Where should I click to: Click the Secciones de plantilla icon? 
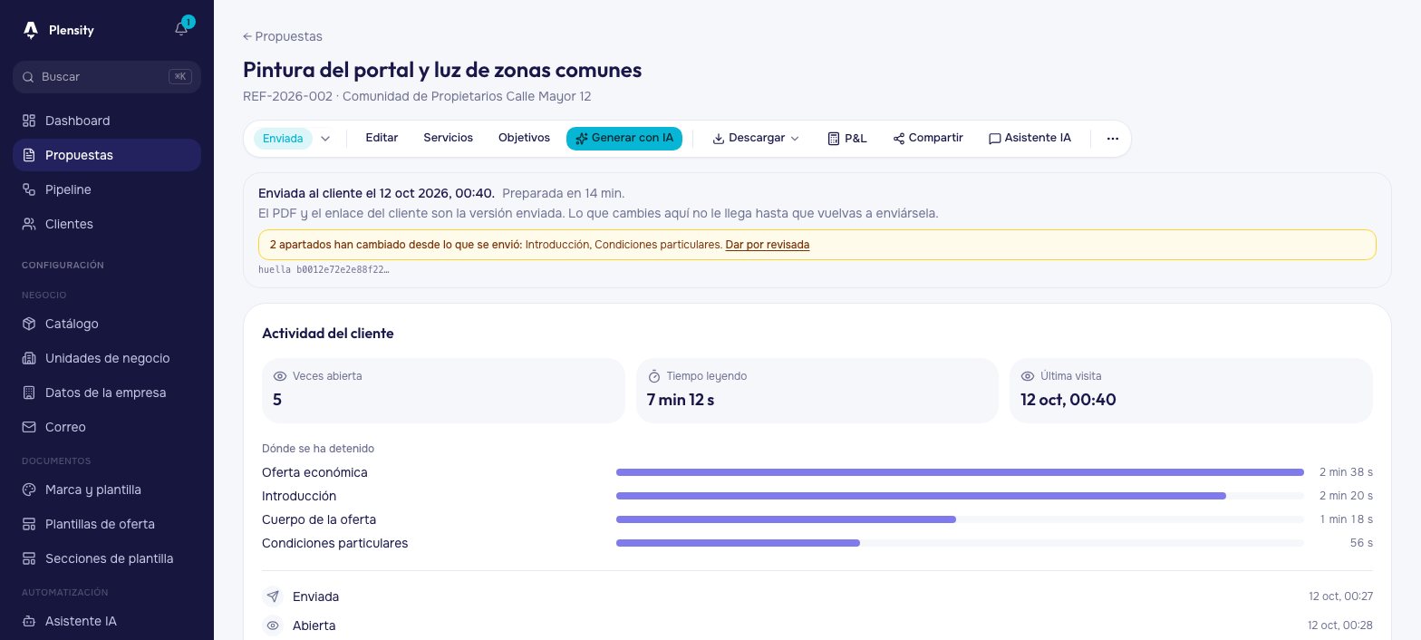[x=29, y=558]
